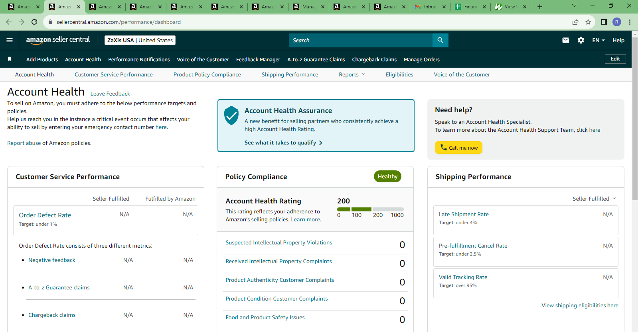Open a new browser tab
The height and width of the screenshot is (332, 638).
pyautogui.click(x=540, y=7)
